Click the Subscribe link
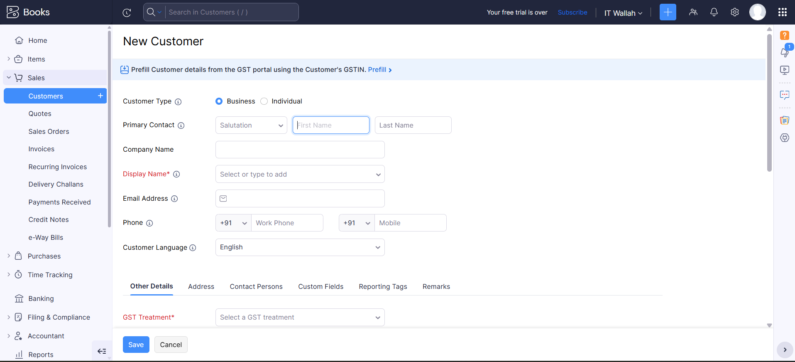The width and height of the screenshot is (795, 362). pos(572,12)
